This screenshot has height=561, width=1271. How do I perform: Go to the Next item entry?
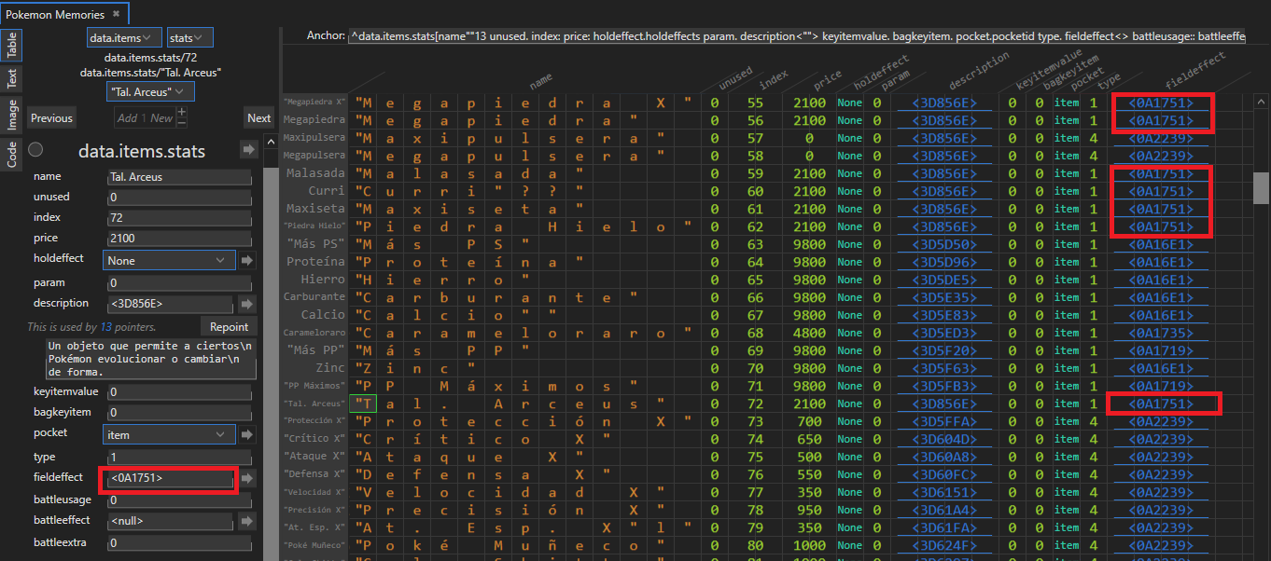(x=258, y=118)
